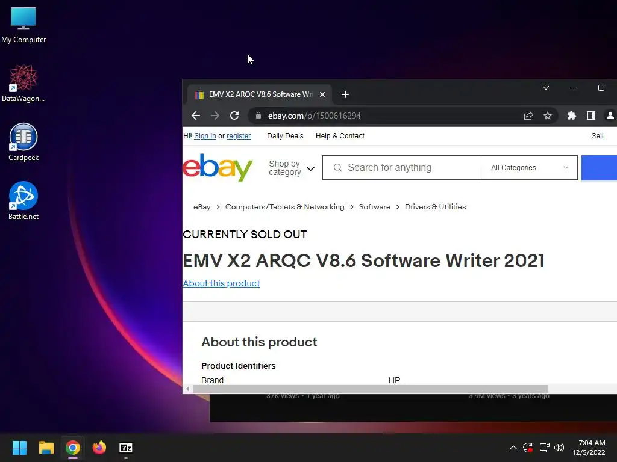Click the address bar URL
The width and height of the screenshot is (617, 462).
coord(315,115)
